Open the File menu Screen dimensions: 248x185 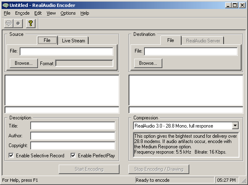click(x=7, y=13)
